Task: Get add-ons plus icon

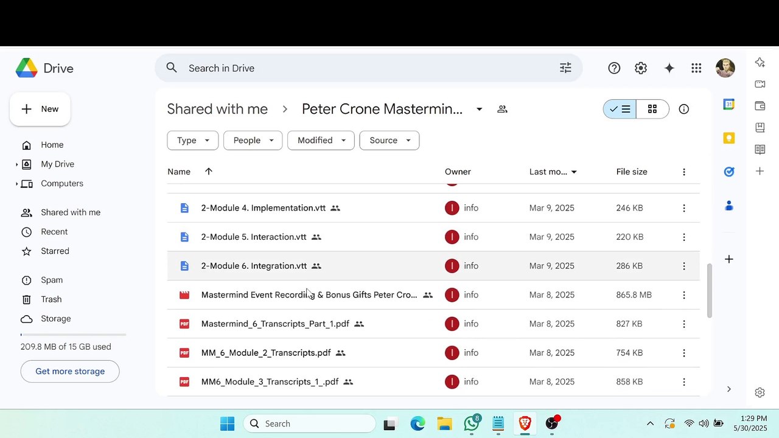Action: click(729, 259)
